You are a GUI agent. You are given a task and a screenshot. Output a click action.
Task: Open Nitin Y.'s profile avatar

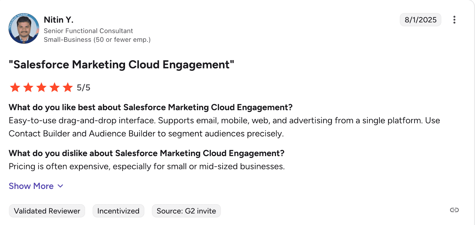[24, 28]
